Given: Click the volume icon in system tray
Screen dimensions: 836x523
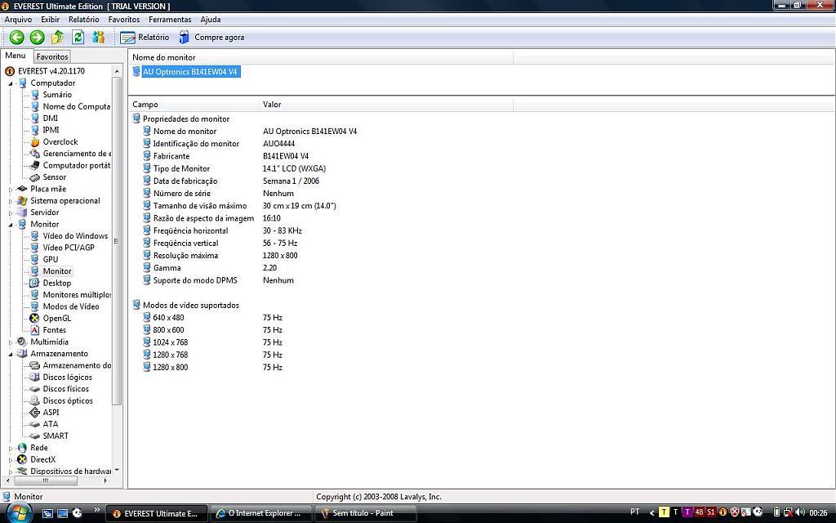Looking at the screenshot, I should tap(799, 513).
